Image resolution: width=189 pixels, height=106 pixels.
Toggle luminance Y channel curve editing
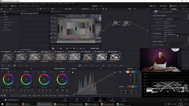click(128, 72)
